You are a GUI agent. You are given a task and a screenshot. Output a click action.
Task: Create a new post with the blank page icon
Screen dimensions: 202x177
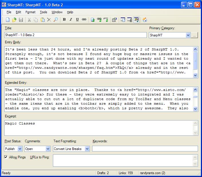8,20
